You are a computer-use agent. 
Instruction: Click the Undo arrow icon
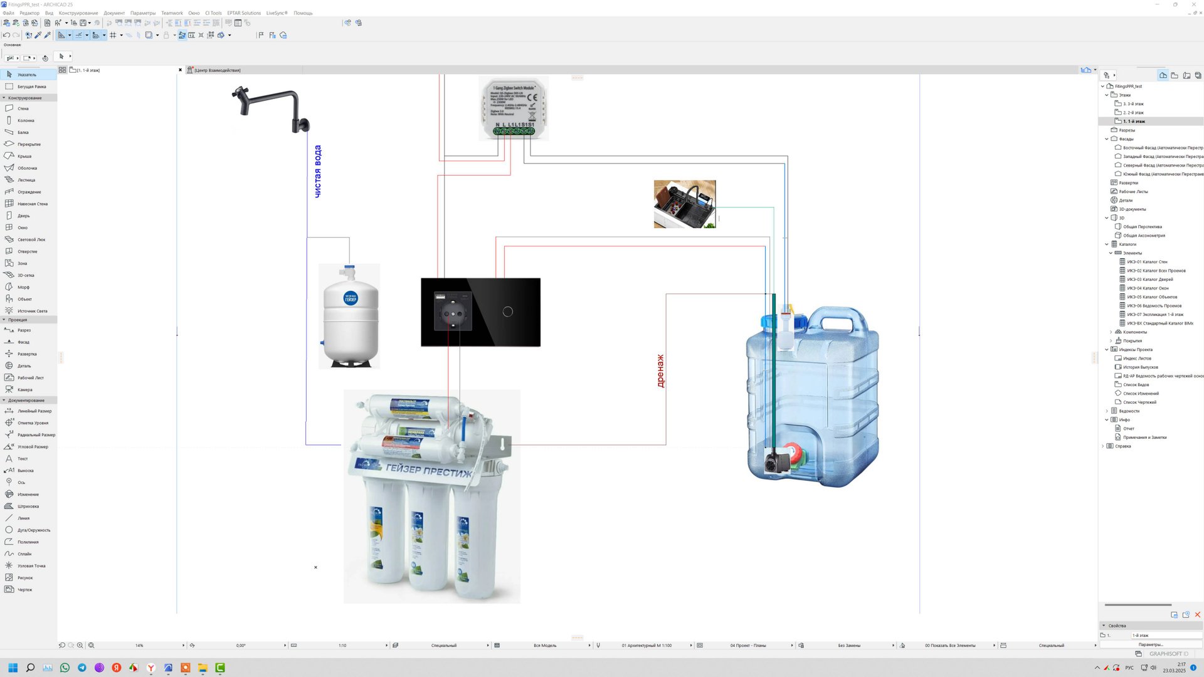point(6,35)
